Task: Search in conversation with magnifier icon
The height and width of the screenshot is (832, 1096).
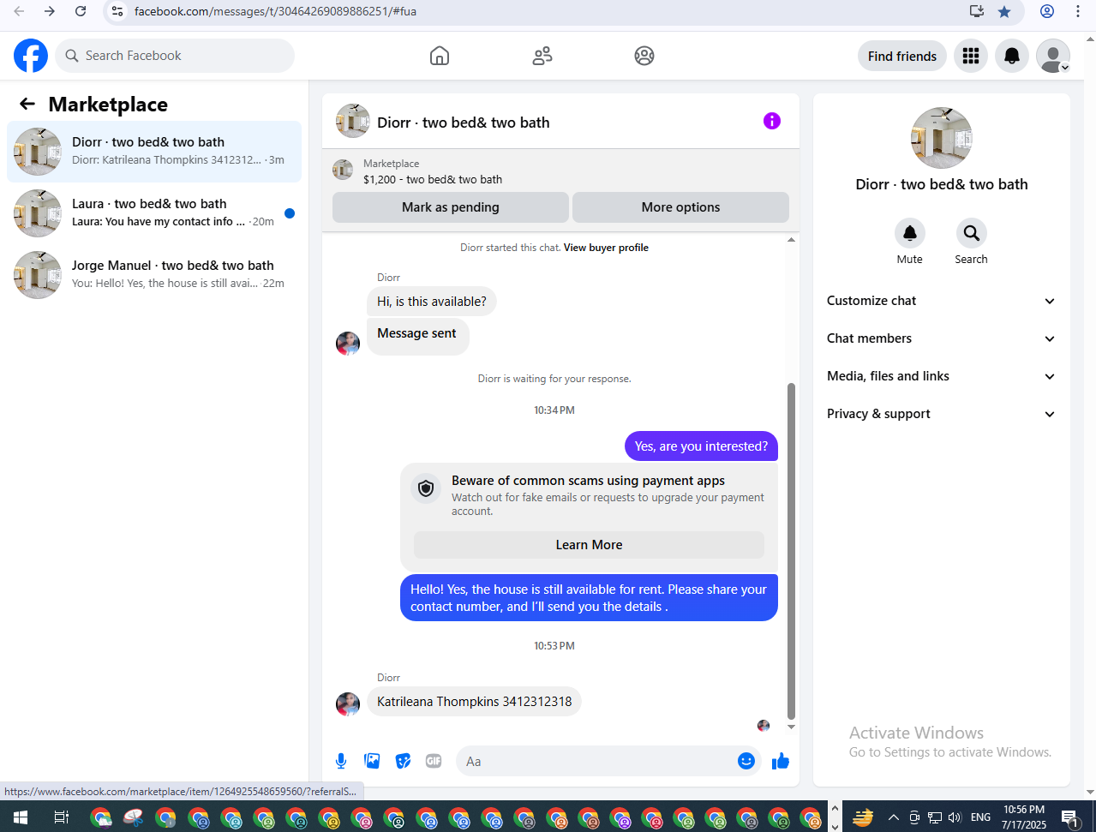Action: point(972,233)
